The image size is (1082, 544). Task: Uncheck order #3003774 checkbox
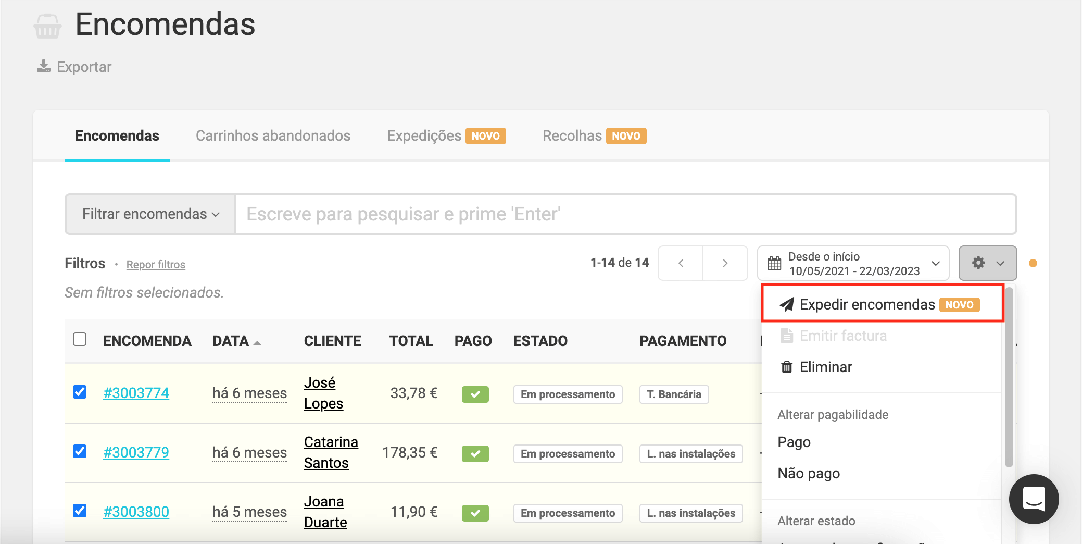pos(80,392)
